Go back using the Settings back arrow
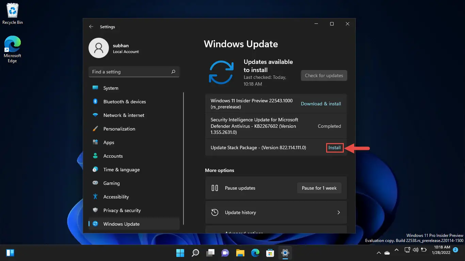Screen dimensions: 465x261 pos(91,27)
